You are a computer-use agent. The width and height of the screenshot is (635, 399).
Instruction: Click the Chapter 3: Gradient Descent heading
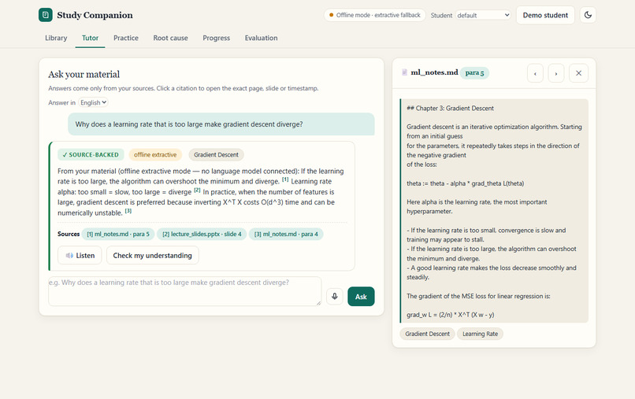450,108
